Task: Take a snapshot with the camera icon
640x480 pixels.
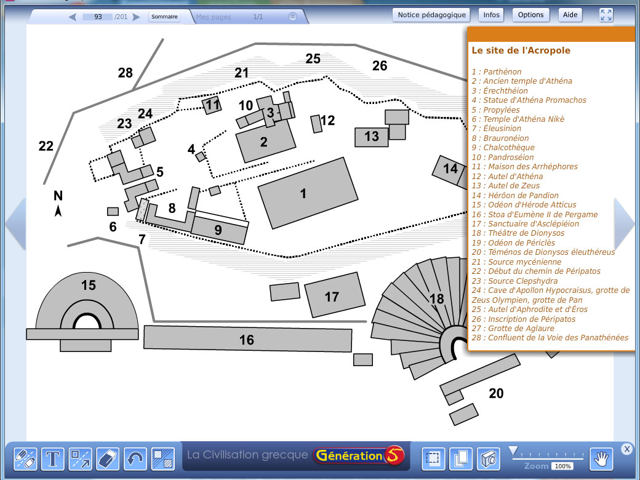Action: click(488, 458)
